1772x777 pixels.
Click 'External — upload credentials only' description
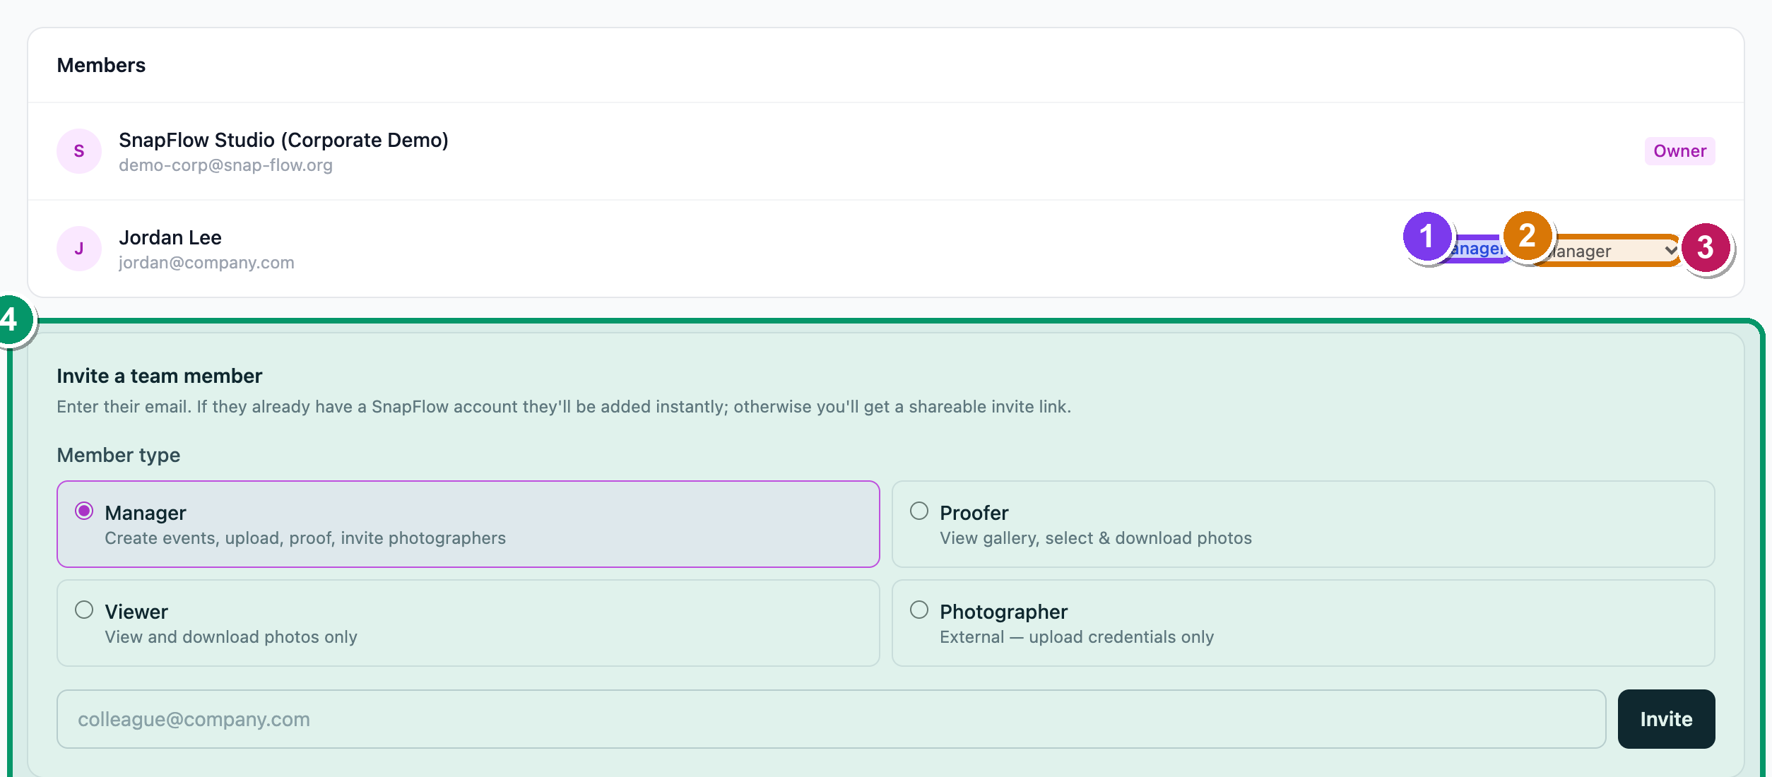pos(1077,637)
